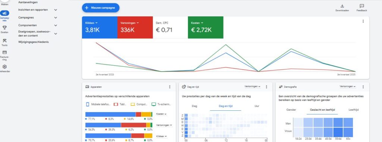Click the Apparaten devices icon
Screen dimensions: 382x142
87,87
